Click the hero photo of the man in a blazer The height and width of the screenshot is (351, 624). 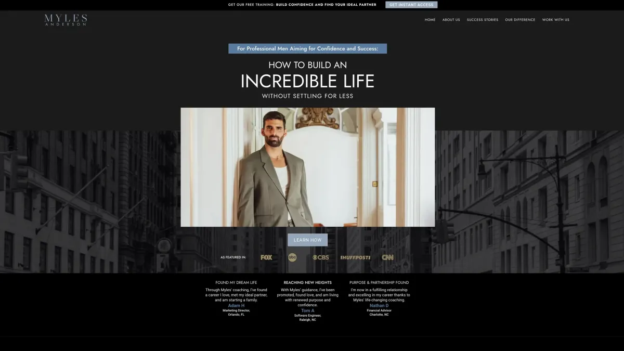pos(308,167)
